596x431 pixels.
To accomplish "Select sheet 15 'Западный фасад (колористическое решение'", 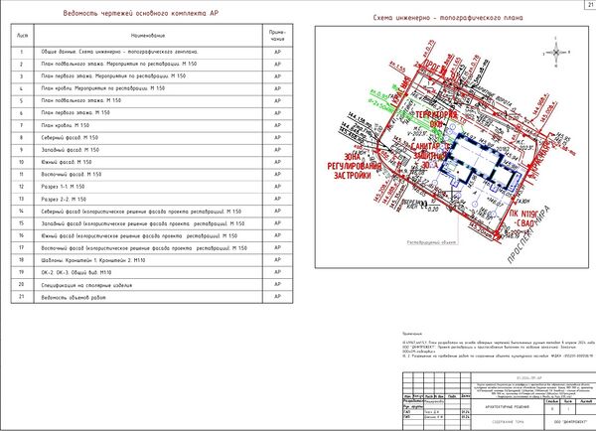I will click(x=152, y=223).
